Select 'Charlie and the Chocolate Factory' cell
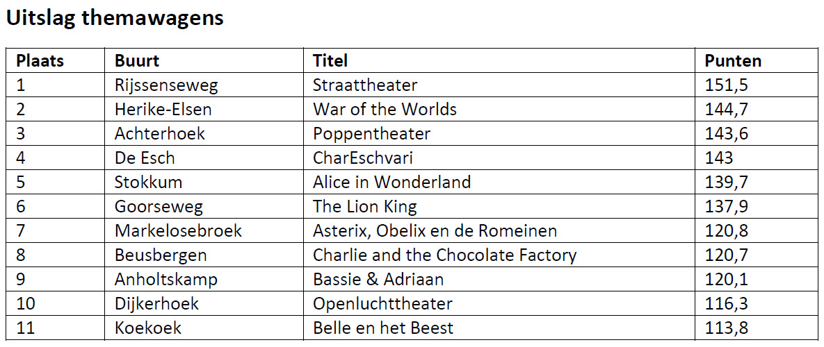This screenshot has height=347, width=824. point(444,255)
